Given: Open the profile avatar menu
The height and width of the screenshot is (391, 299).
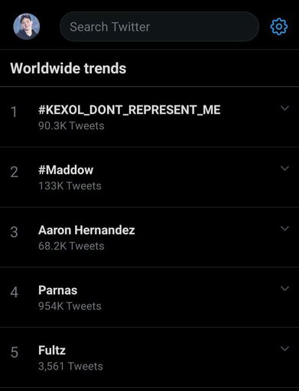Looking at the screenshot, I should point(27,27).
